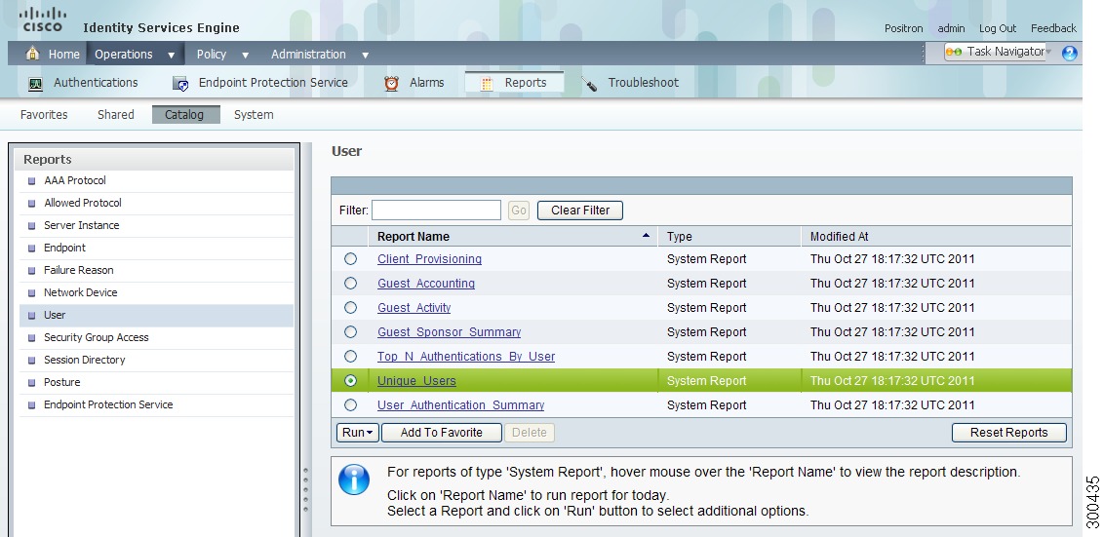Click the Alarms clock icon
The image size is (1104, 537).
[x=391, y=83]
